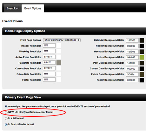Click the Weekday Background Color input field
146x133 pixels.
click(132, 52)
